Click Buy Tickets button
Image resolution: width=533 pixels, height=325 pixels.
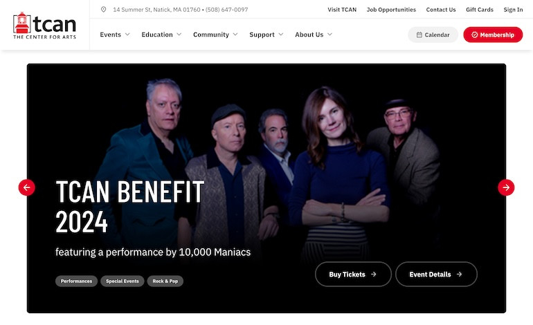(x=353, y=275)
